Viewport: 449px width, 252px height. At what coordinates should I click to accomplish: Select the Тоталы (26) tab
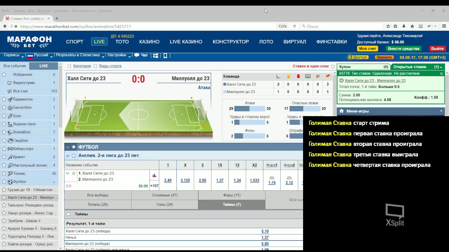[98, 204]
